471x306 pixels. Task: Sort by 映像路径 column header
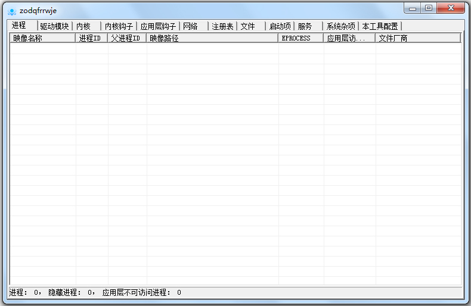coord(212,38)
